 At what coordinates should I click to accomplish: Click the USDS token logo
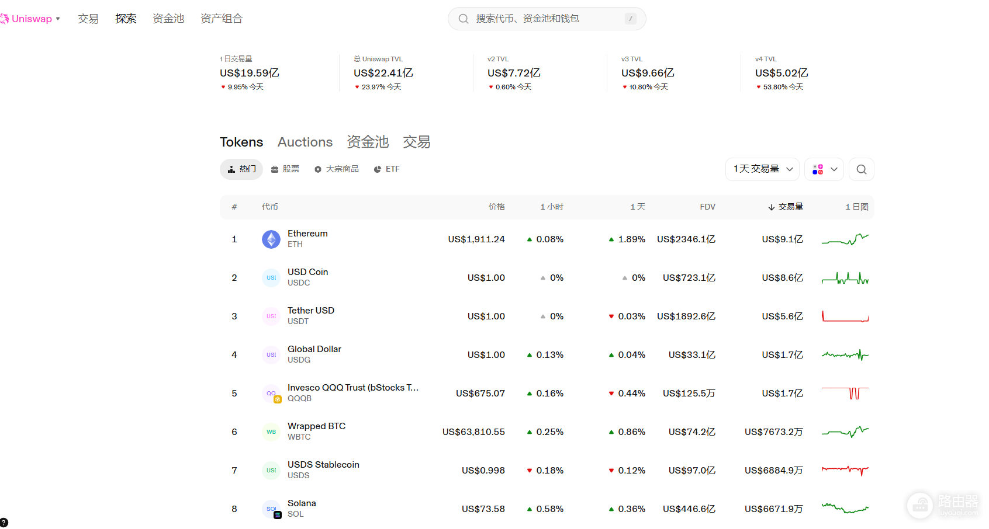[x=271, y=471]
